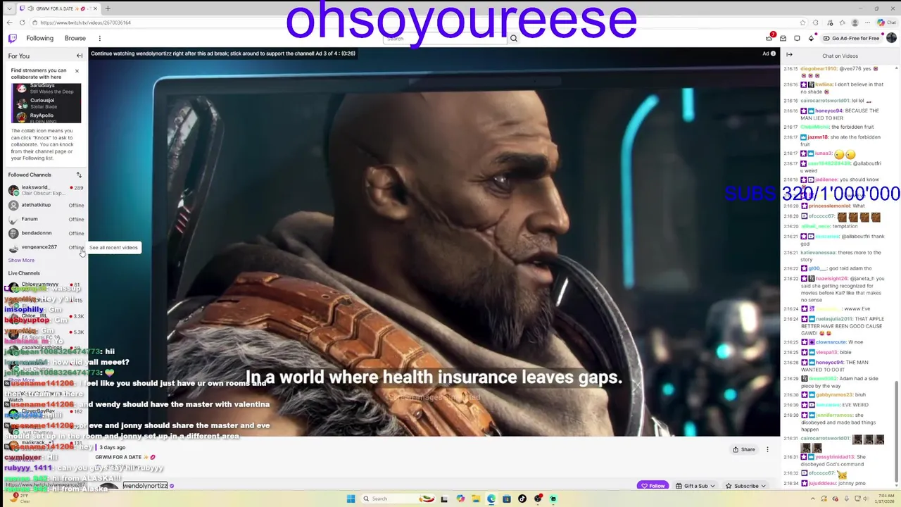This screenshot has width=901, height=507.
Task: Open the three-dot More menu beside Browse
Action: point(99,38)
